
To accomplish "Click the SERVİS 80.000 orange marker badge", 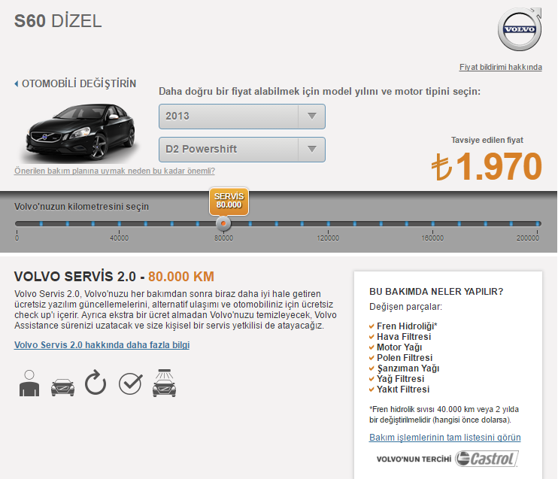I will tap(229, 201).
